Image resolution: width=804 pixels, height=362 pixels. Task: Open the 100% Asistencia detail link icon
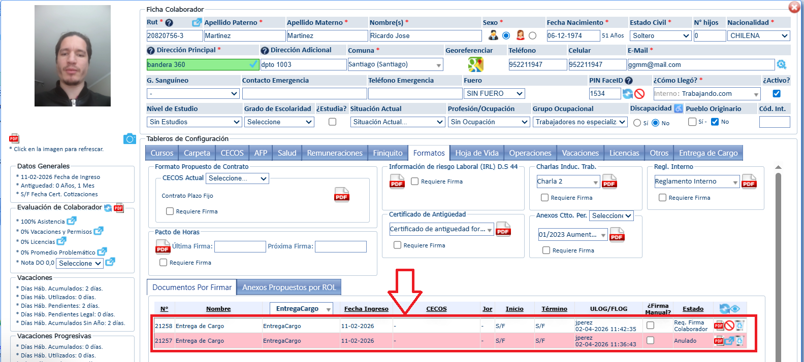[x=72, y=221]
